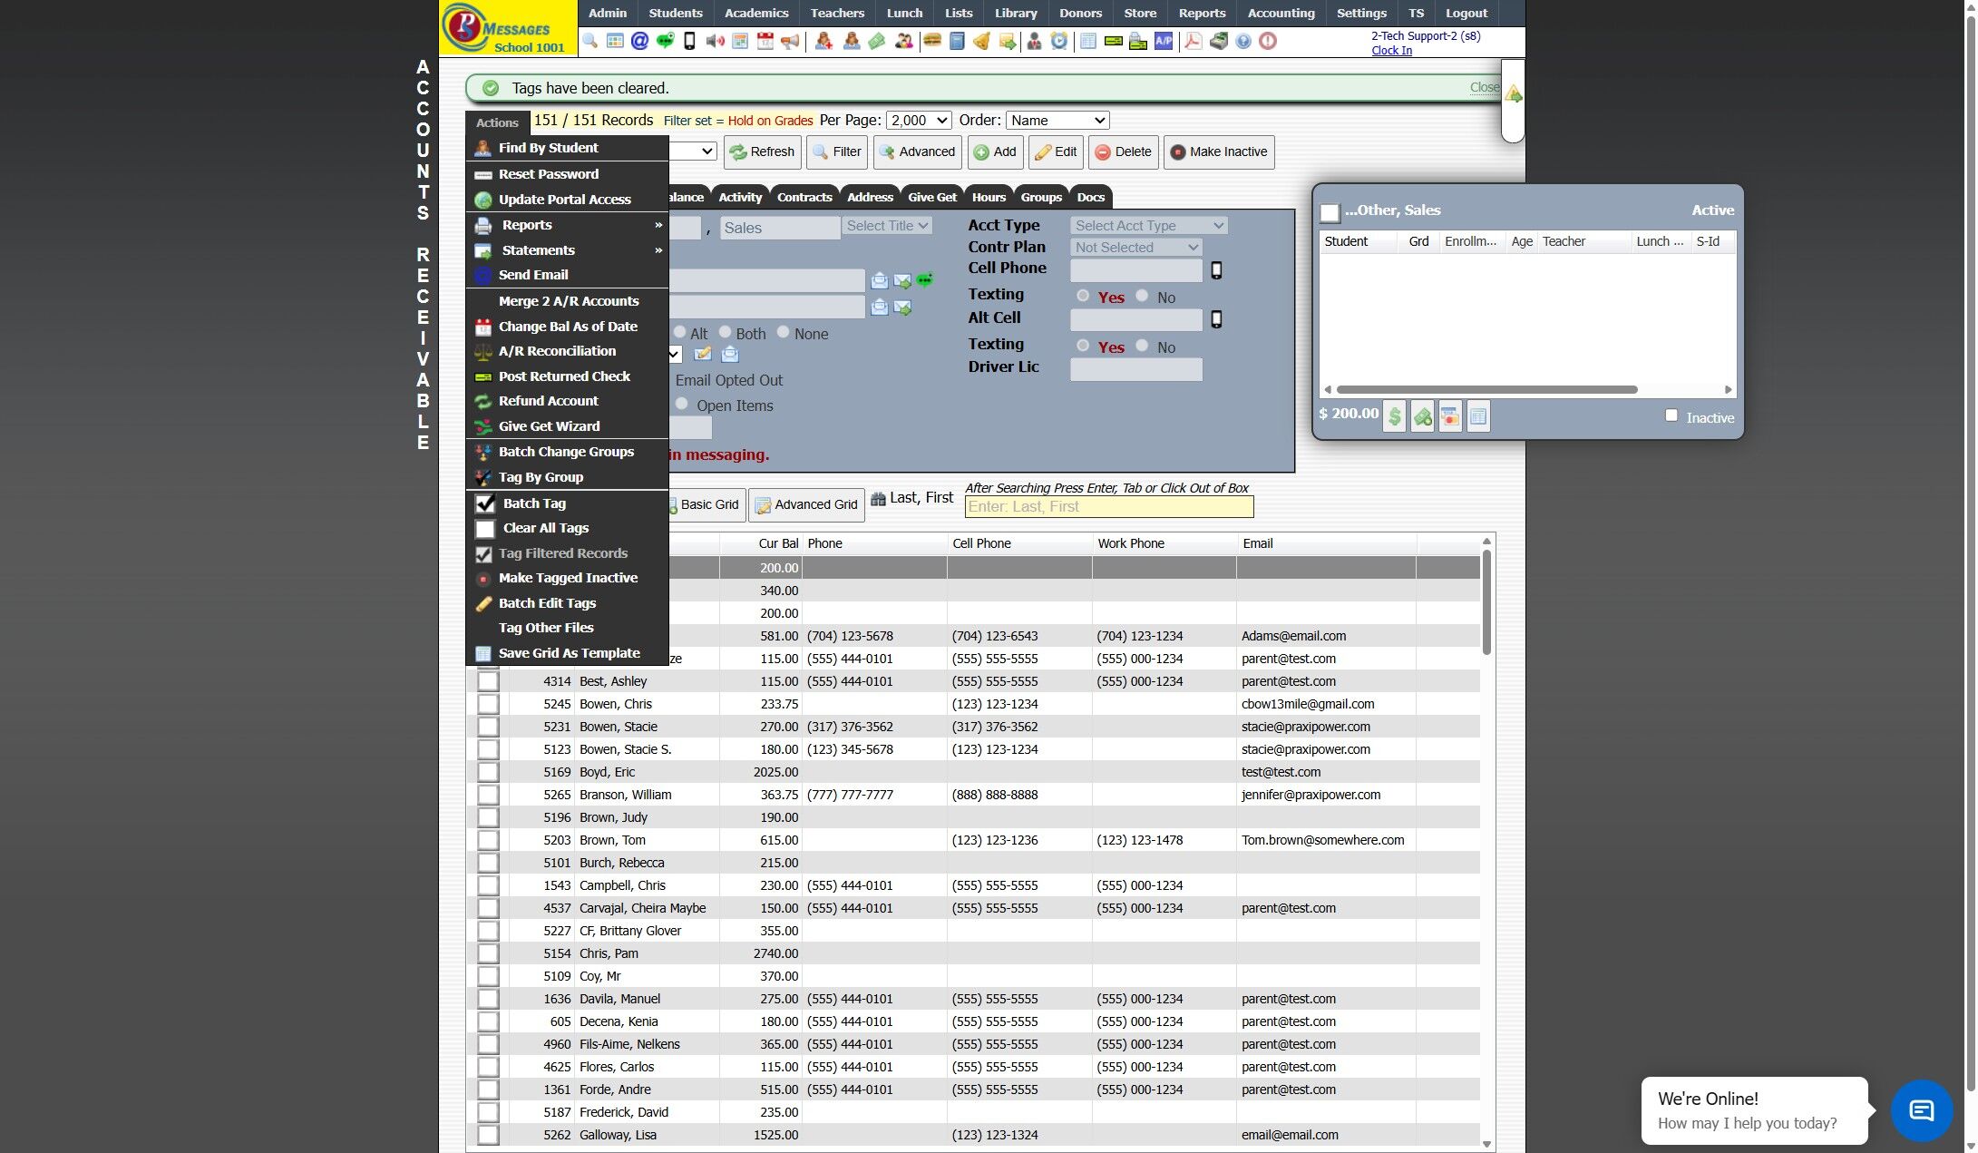This screenshot has height=1153, width=1978.
Task: Expand the Select Acct Type dropdown
Action: (1148, 225)
